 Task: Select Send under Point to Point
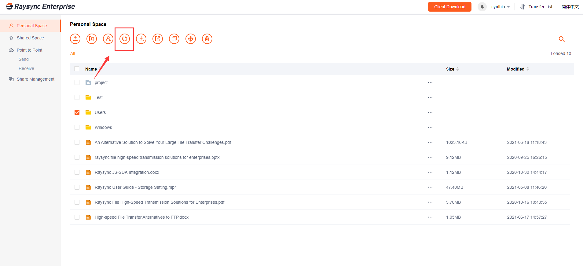24,59
